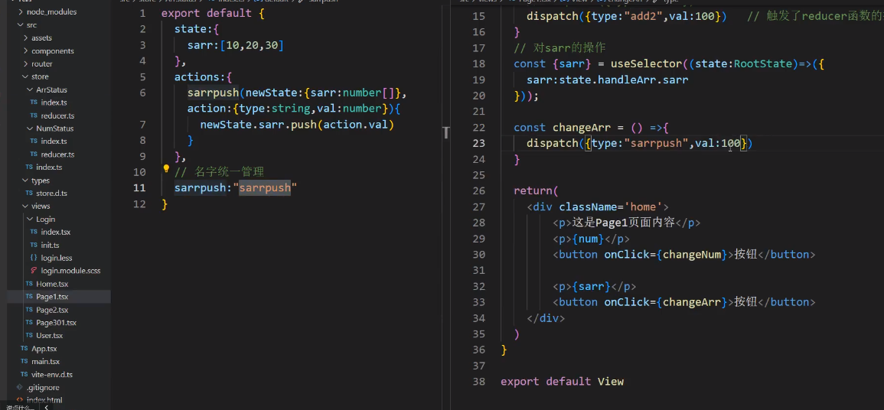Open App.tsx in the explorer
This screenshot has height=410, width=884.
pos(44,349)
